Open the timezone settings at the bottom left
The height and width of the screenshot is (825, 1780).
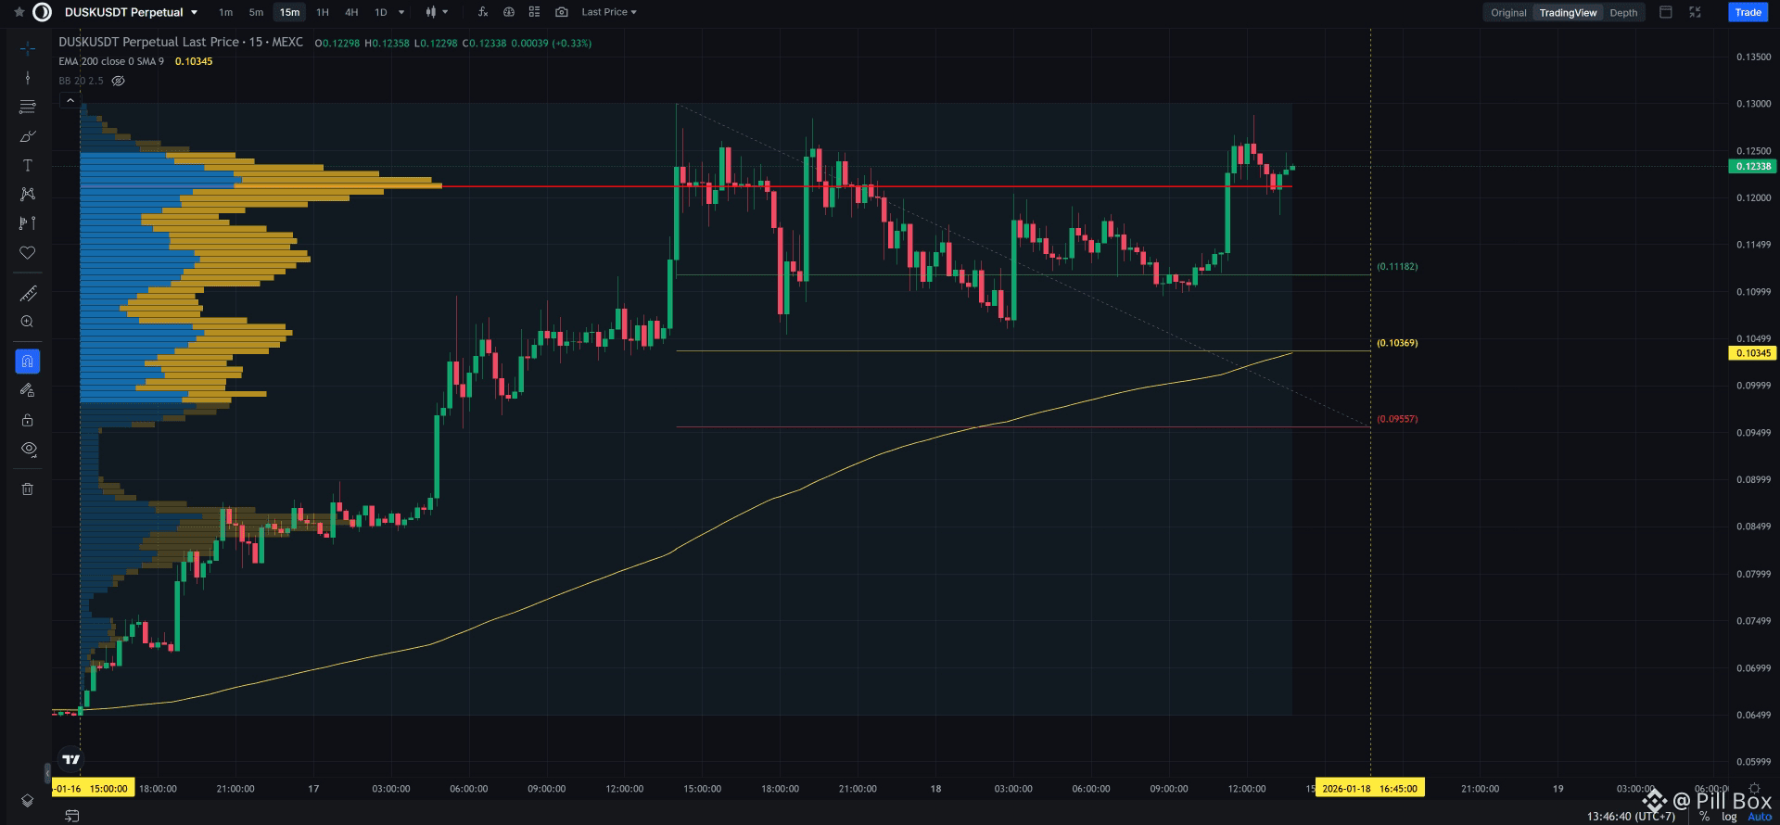click(71, 816)
